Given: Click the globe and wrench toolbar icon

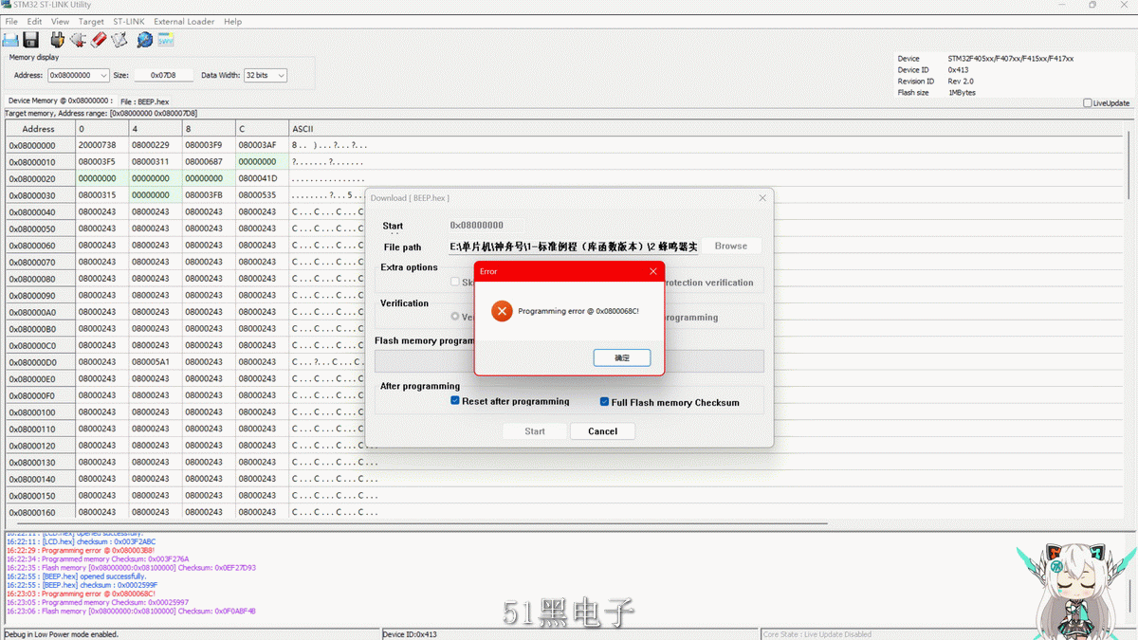Looking at the screenshot, I should [x=144, y=40].
